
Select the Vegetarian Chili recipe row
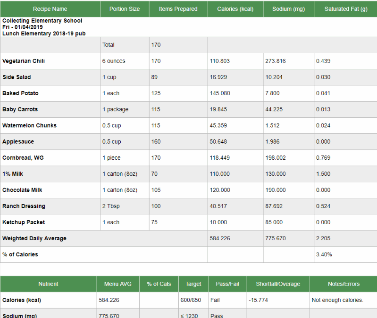[x=189, y=61]
